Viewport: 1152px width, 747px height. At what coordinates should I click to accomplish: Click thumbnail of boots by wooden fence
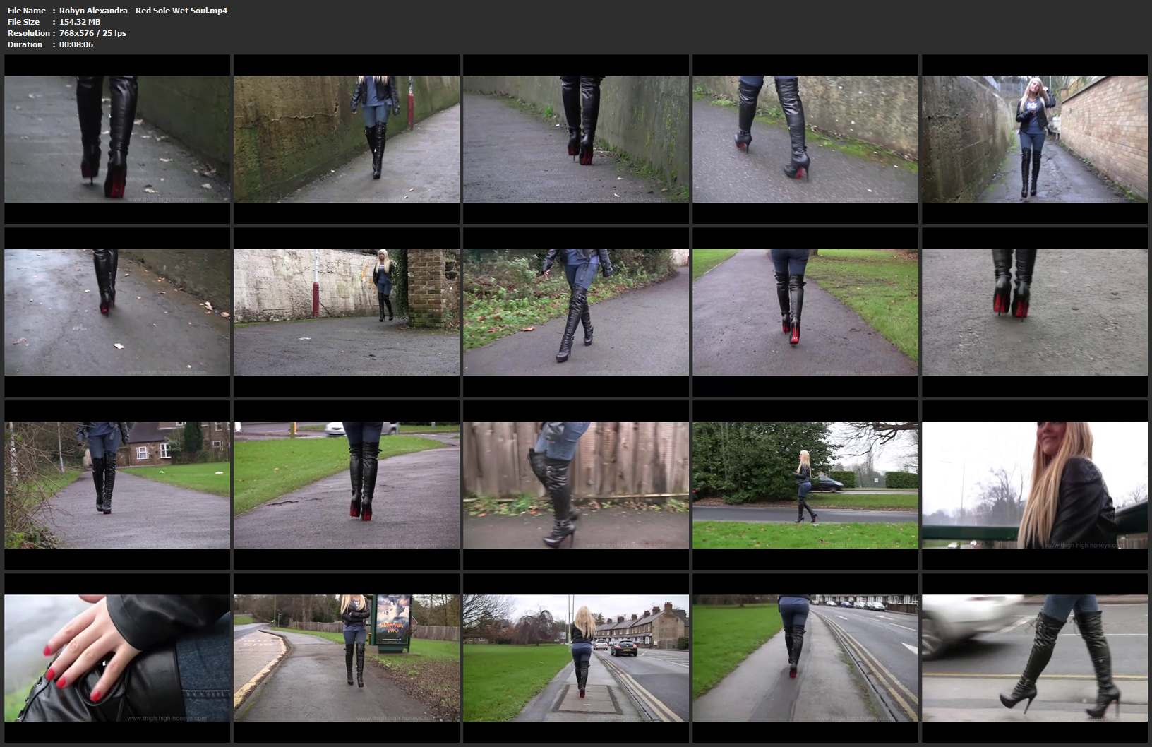tap(576, 485)
